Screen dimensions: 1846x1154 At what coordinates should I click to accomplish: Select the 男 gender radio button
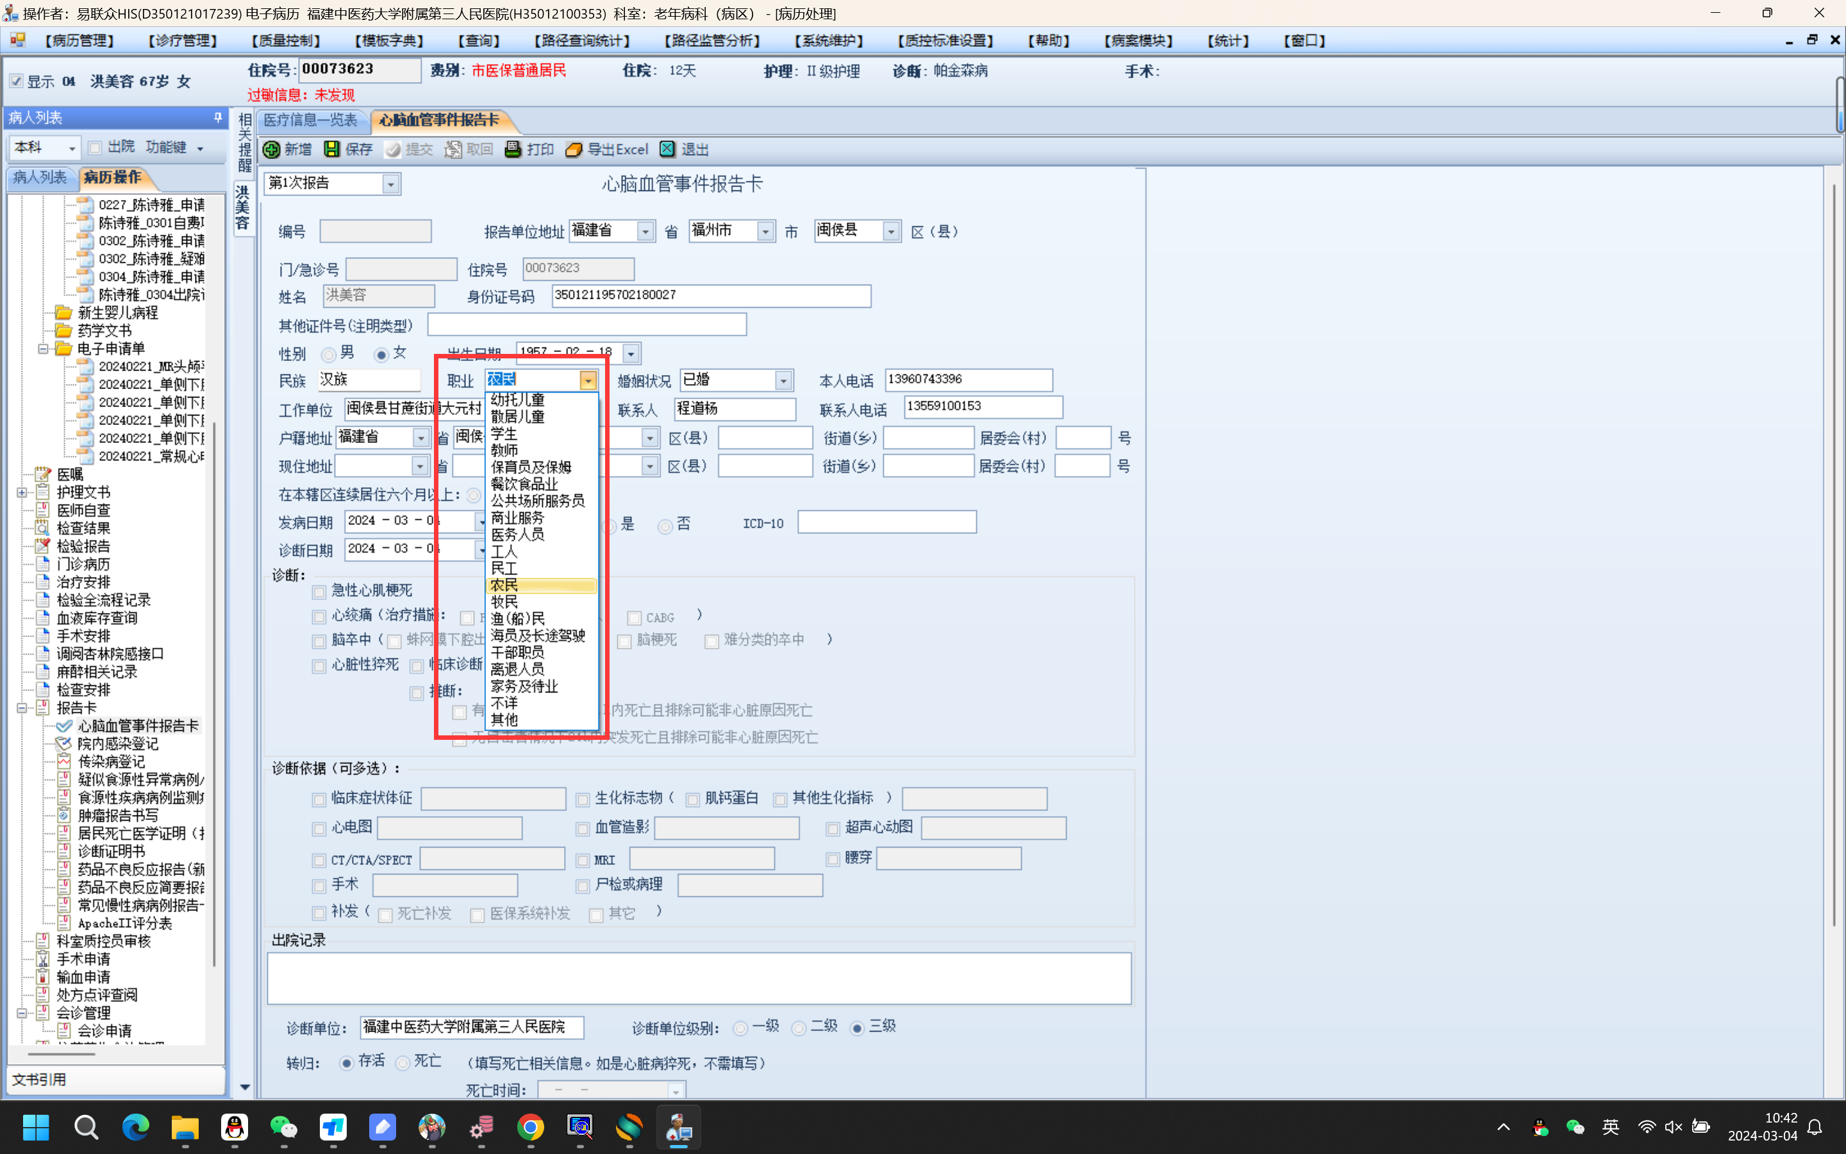tap(329, 354)
